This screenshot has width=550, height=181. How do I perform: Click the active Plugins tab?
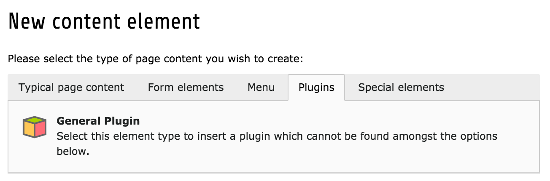pyautogui.click(x=316, y=88)
